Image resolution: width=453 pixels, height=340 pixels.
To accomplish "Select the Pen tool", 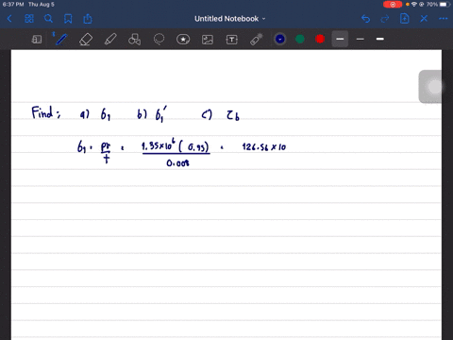I will pos(60,40).
